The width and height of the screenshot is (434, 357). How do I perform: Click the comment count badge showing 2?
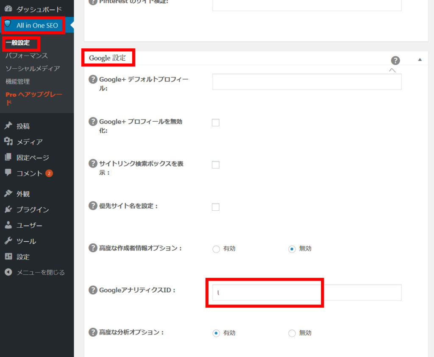point(49,173)
